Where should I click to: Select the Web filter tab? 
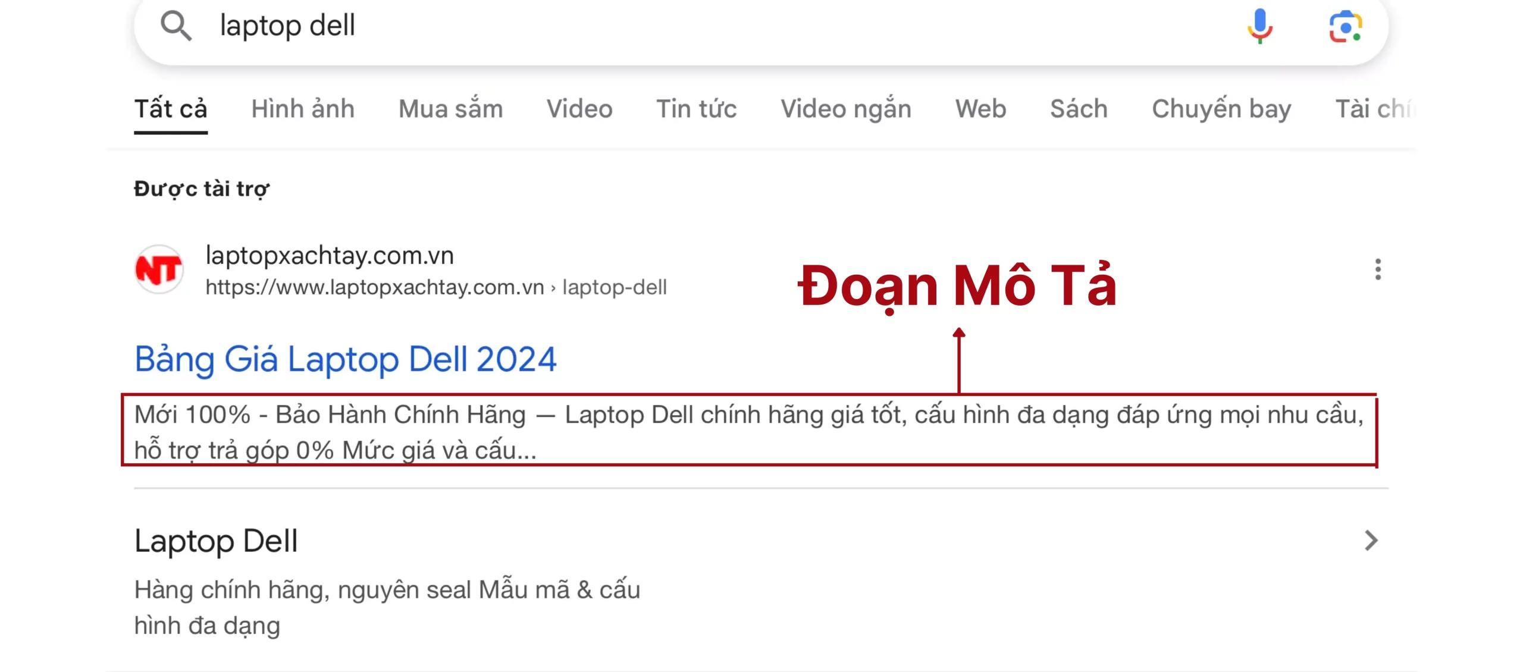pyautogui.click(x=980, y=109)
